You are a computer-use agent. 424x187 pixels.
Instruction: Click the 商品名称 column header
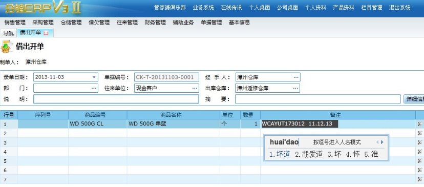pyautogui.click(x=173, y=115)
